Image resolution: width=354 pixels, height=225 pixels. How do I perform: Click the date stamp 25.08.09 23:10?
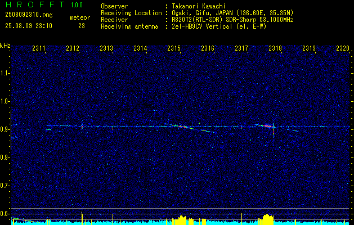tap(29, 26)
